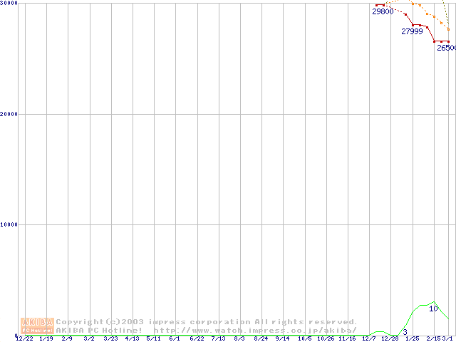The image size is (456, 342).
Task: Click the 27999 price data label
Action: click(411, 32)
